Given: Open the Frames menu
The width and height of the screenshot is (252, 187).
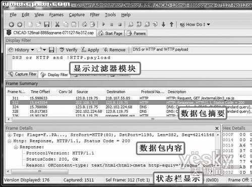Looking at the screenshot, I should point(56,15).
